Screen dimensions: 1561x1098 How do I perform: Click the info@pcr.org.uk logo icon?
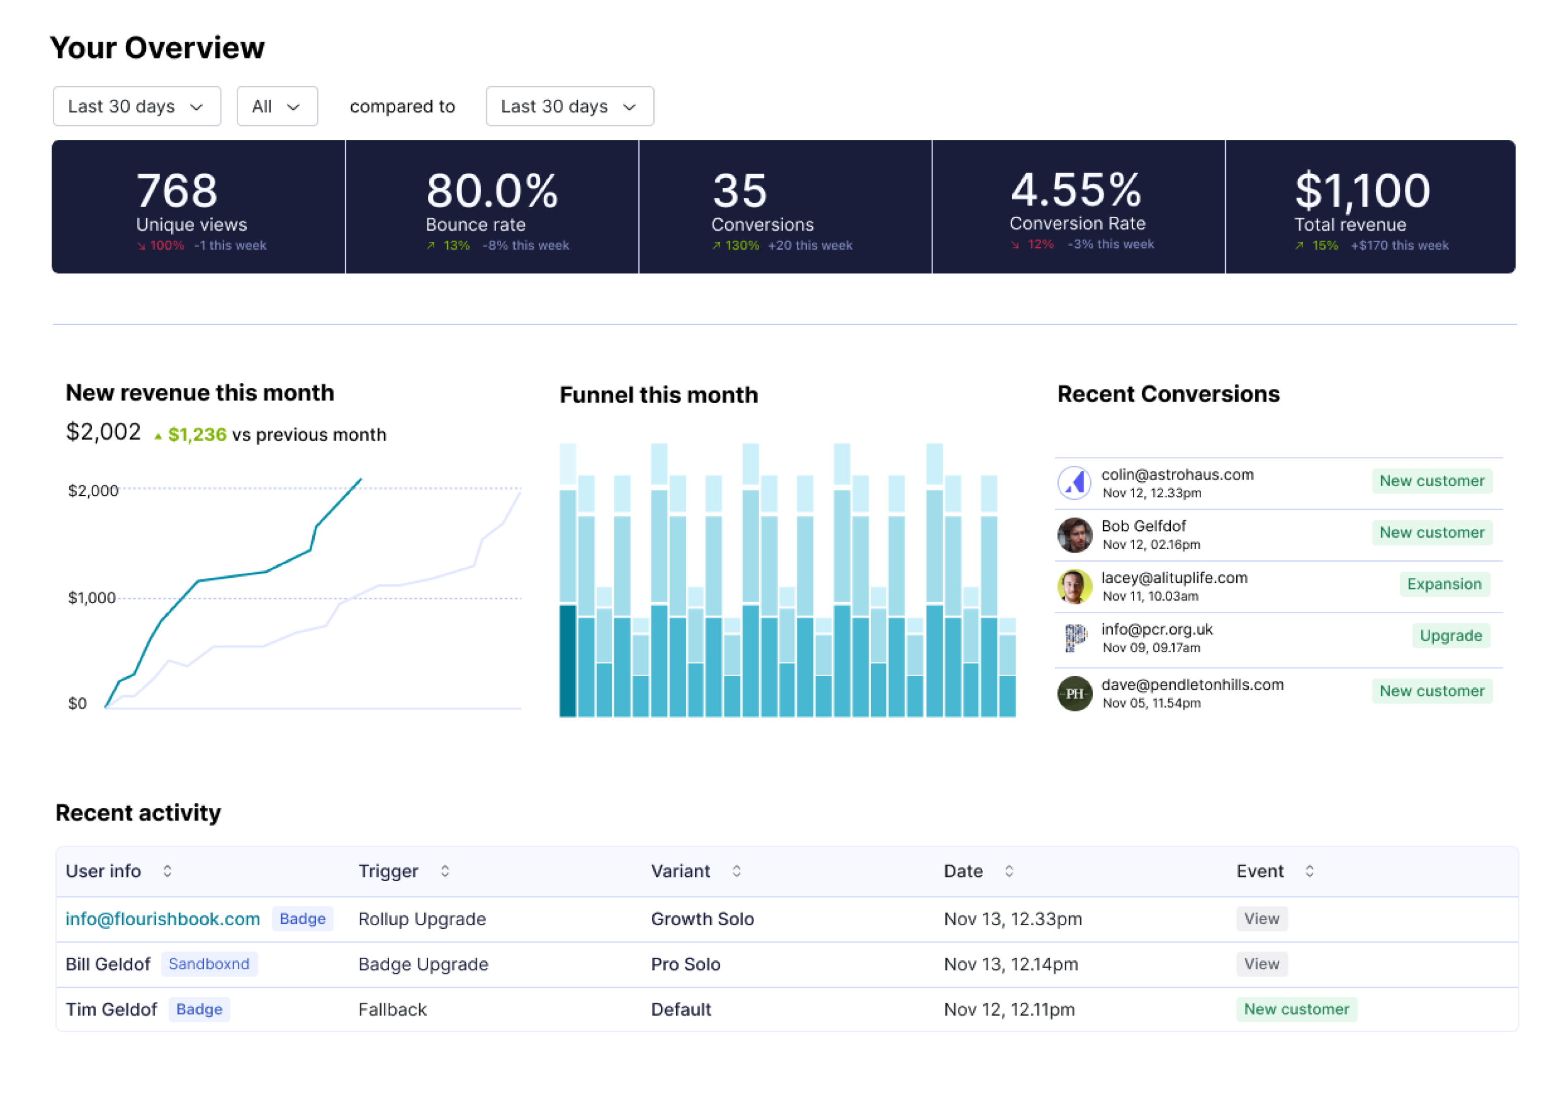click(1074, 638)
